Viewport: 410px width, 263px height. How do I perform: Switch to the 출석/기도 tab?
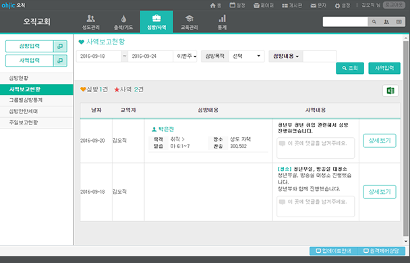tap(123, 22)
